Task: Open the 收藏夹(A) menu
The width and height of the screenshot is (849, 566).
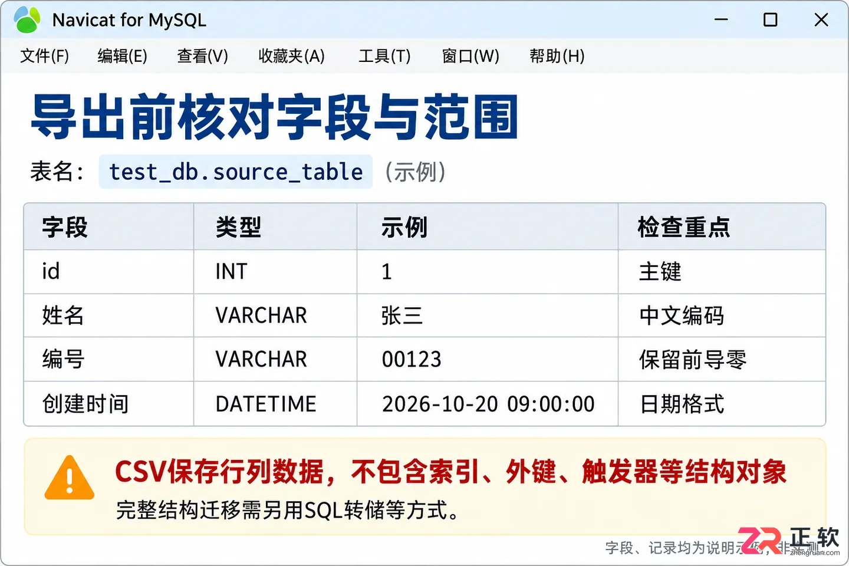Action: 292,56
